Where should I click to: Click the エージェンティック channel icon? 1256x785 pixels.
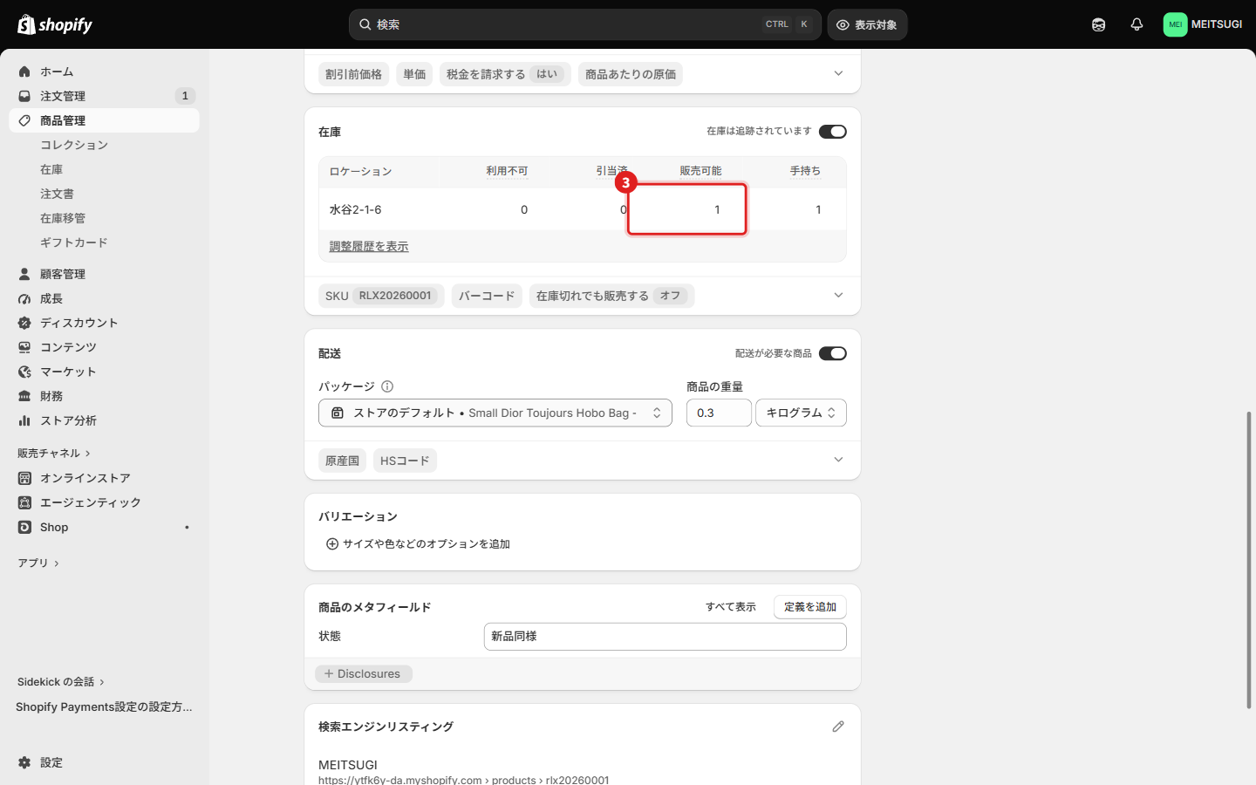[24, 502]
